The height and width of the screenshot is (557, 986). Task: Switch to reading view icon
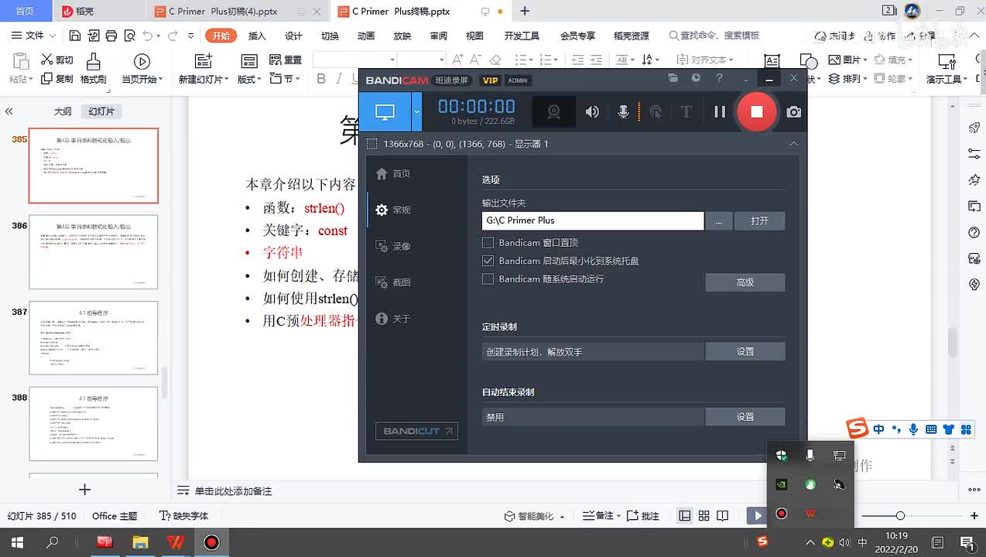(x=722, y=516)
